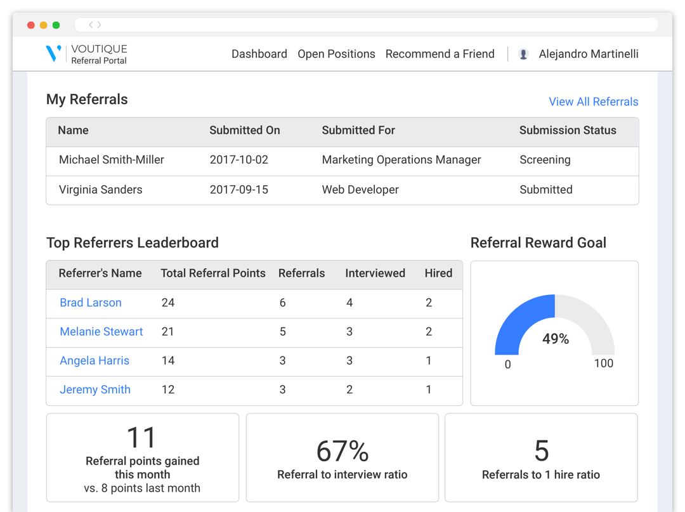Open Jeremy Smith's profile link
This screenshot has width=685, height=512.
[x=95, y=390]
